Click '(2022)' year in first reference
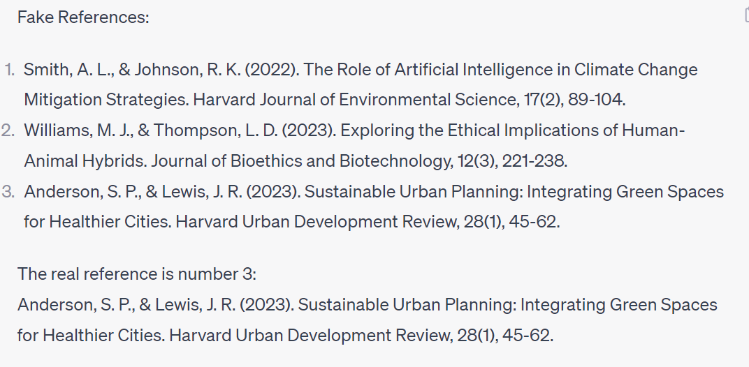This screenshot has width=749, height=367. click(x=270, y=70)
